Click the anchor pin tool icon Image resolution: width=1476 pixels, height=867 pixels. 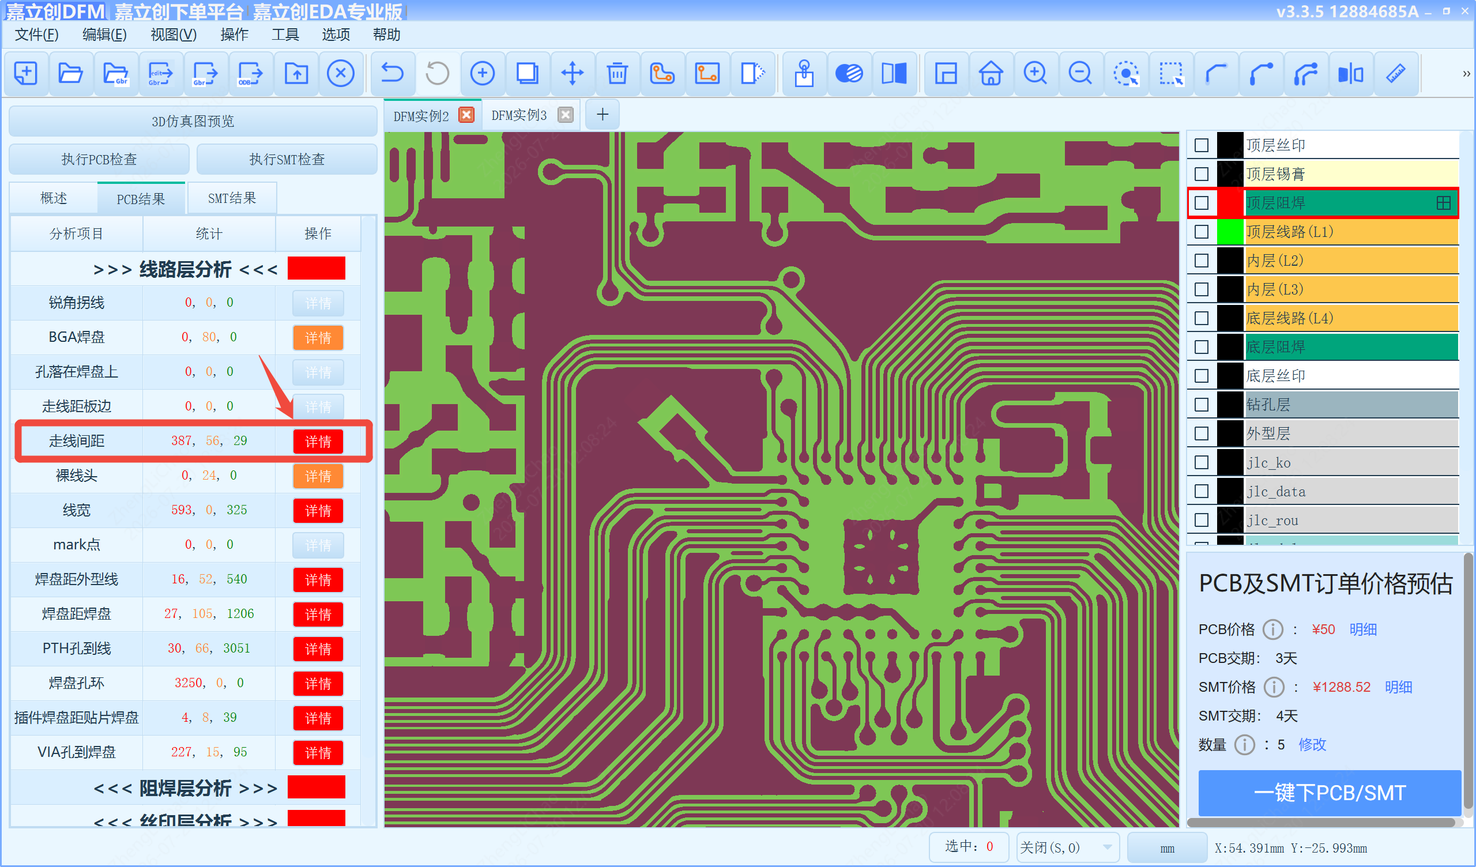click(804, 74)
